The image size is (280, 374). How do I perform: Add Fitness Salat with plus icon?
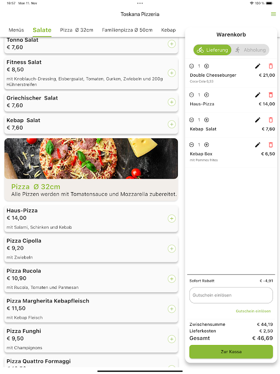click(x=172, y=73)
